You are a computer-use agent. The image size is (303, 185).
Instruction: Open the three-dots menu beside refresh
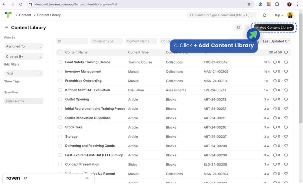(248, 27)
